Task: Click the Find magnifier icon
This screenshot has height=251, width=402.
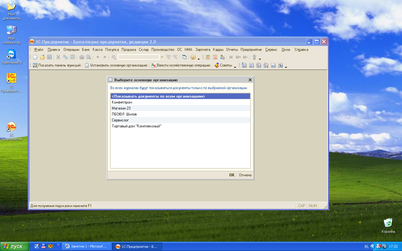Action: pos(114,57)
